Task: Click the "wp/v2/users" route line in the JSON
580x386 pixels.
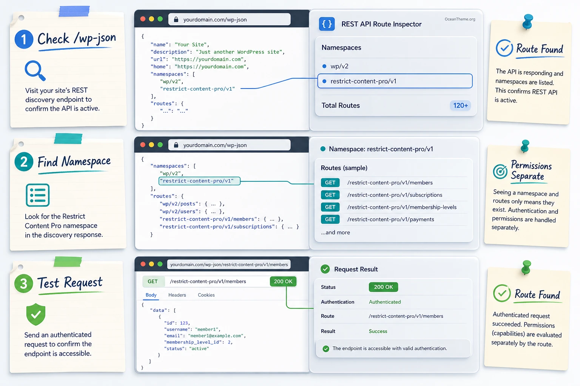Action: click(192, 211)
